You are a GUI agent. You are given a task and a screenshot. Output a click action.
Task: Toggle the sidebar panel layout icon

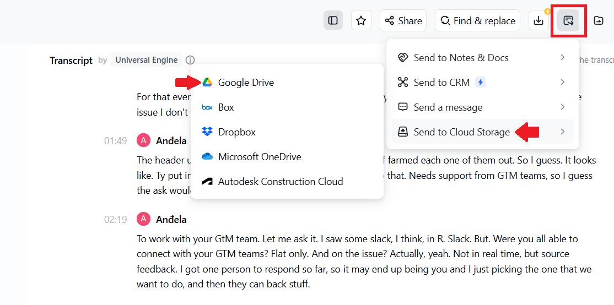tap(333, 21)
